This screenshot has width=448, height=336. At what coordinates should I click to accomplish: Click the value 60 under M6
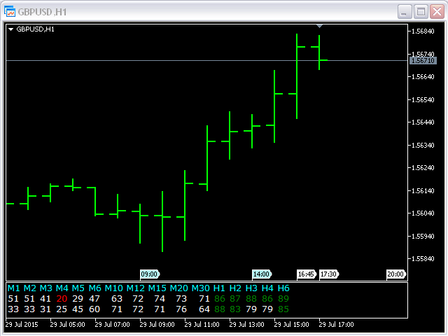[94, 309]
